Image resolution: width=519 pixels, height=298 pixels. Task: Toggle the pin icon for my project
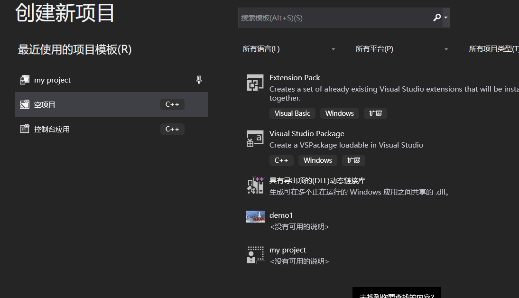click(199, 80)
